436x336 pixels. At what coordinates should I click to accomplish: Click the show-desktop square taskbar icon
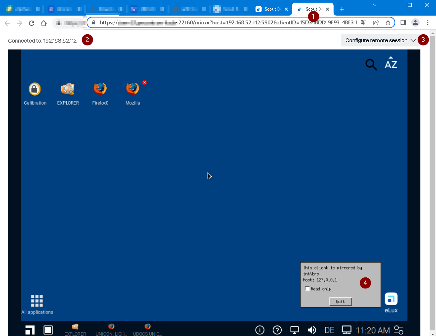click(x=48, y=330)
